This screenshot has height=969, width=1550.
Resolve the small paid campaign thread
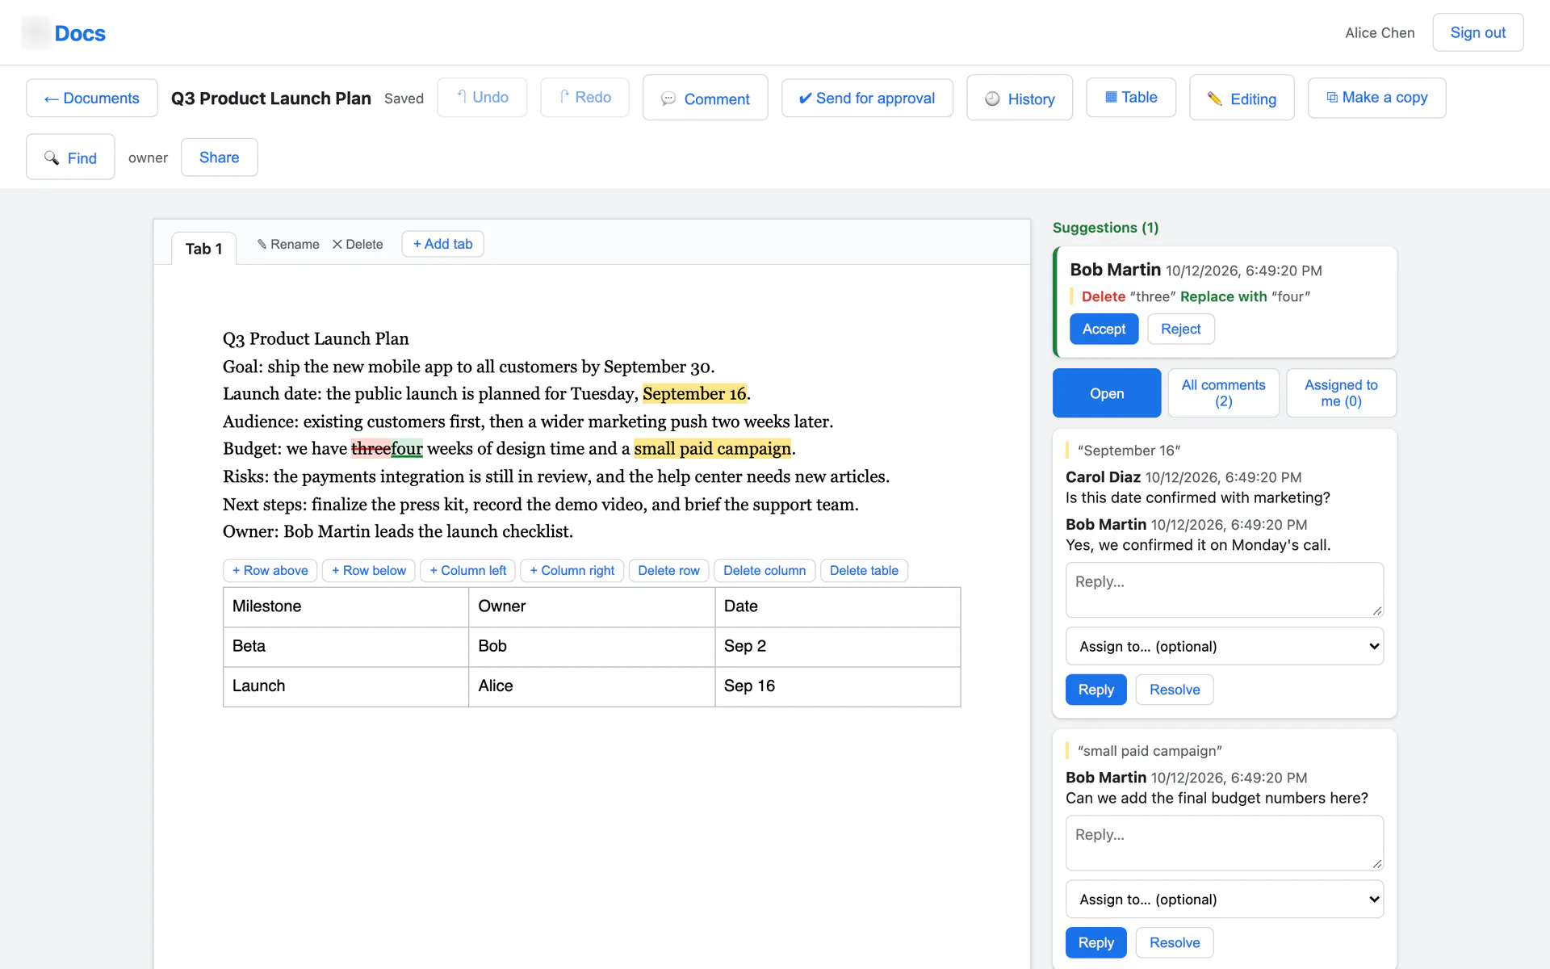[1174, 942]
